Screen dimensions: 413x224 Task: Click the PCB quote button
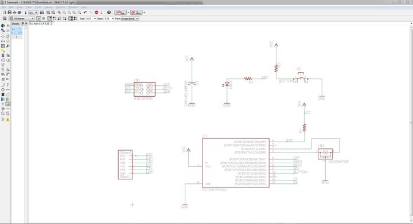pos(136,13)
